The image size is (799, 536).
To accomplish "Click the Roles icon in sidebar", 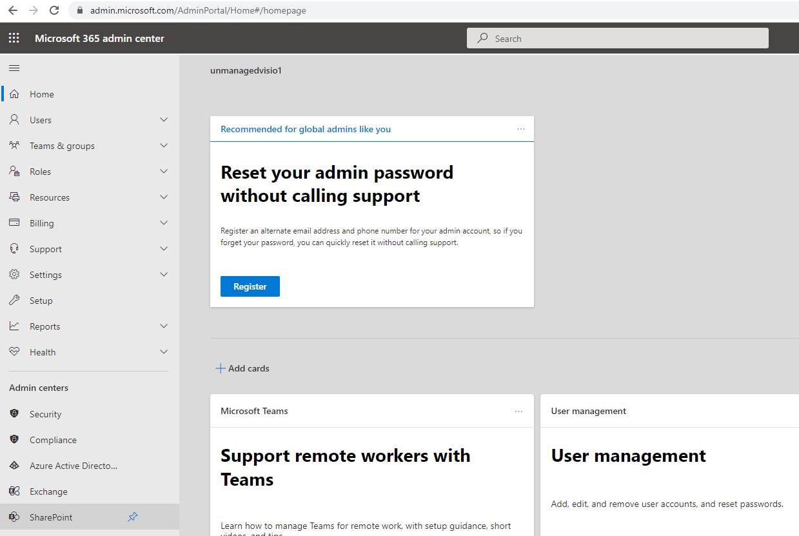I will (14, 171).
